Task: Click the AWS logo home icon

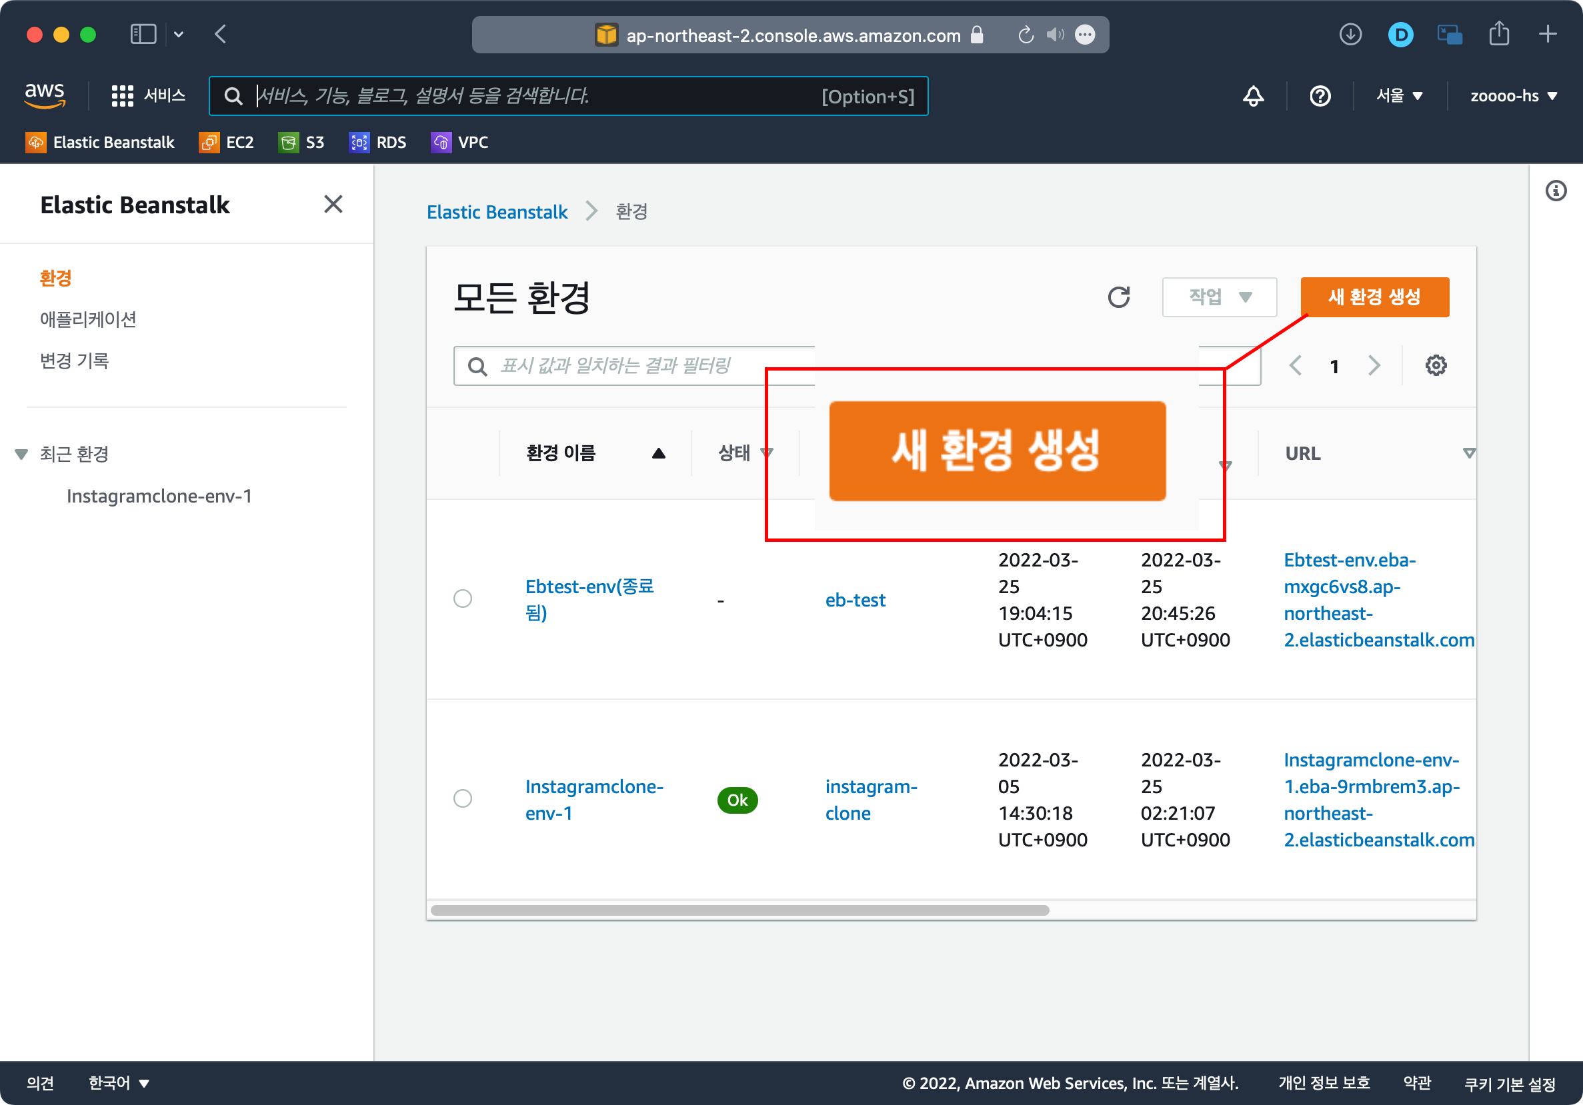Action: click(x=45, y=95)
